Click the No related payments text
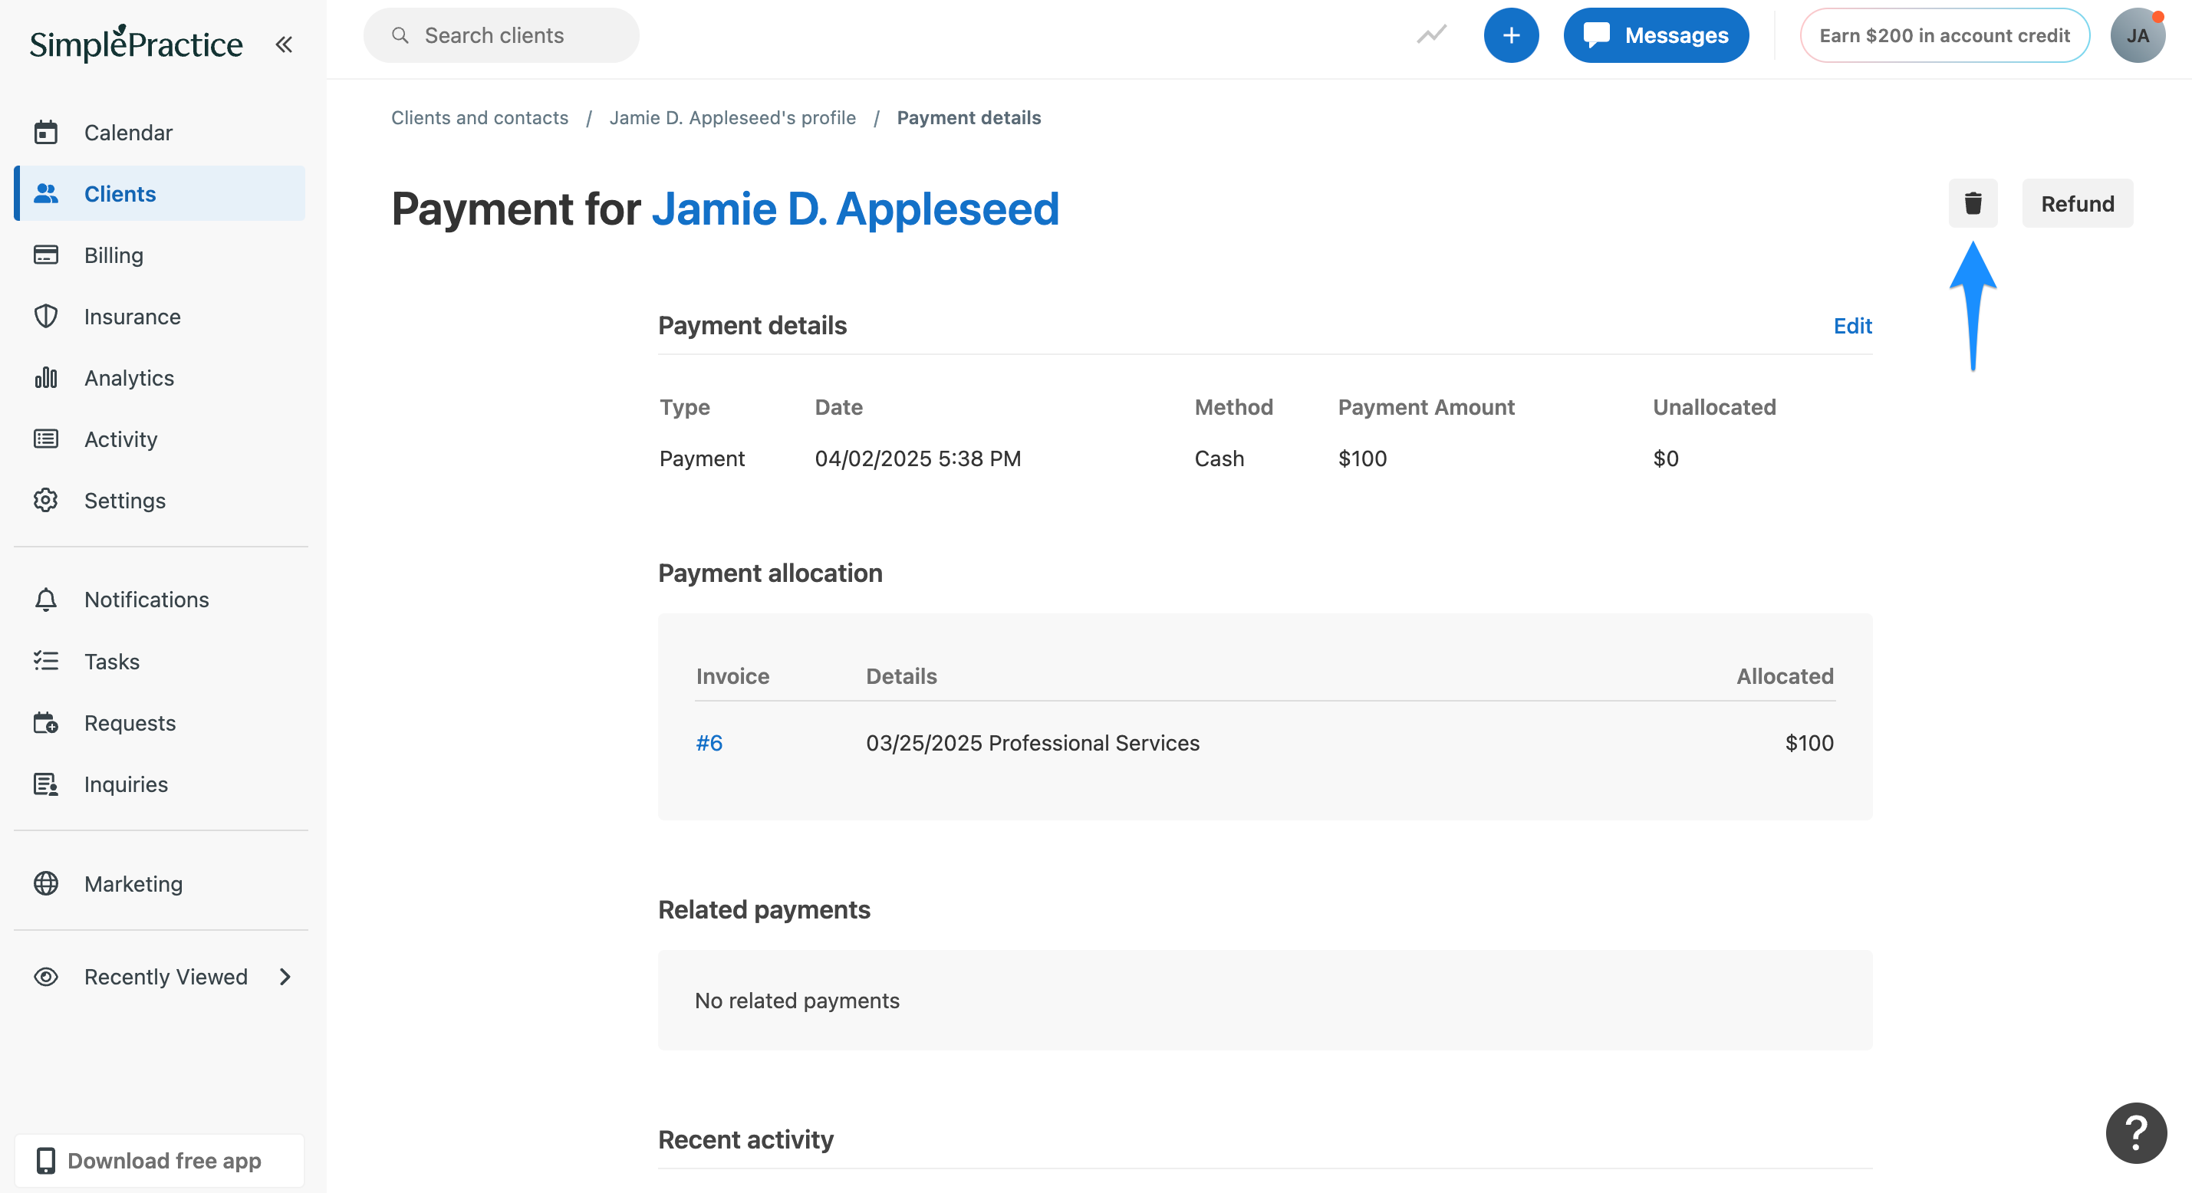Viewport: 2192px width, 1193px height. coord(796,1001)
